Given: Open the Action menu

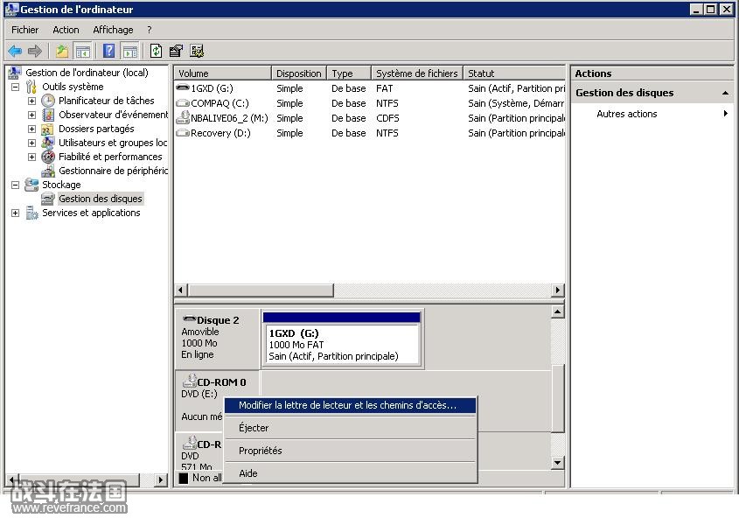Looking at the screenshot, I should point(66,30).
